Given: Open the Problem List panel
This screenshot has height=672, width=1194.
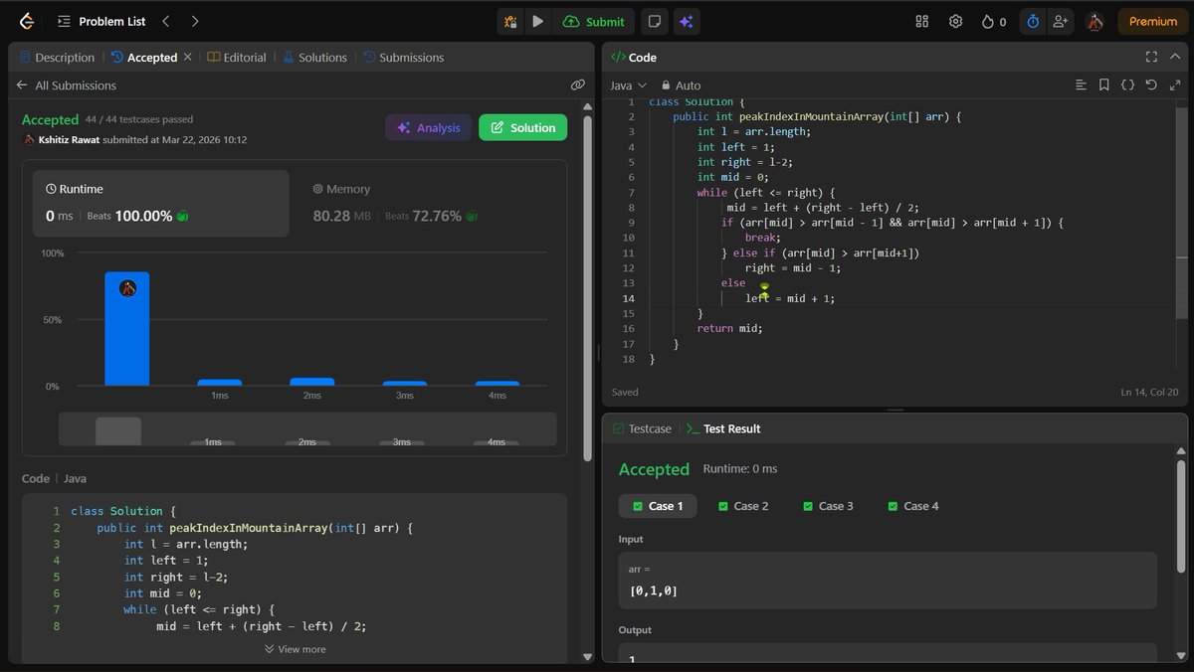Looking at the screenshot, I should coord(101,21).
